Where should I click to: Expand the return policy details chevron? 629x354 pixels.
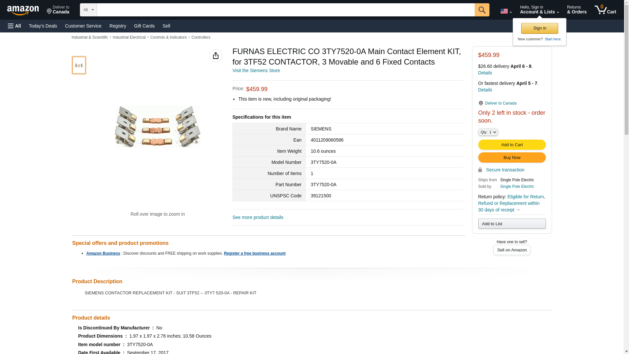click(x=518, y=210)
